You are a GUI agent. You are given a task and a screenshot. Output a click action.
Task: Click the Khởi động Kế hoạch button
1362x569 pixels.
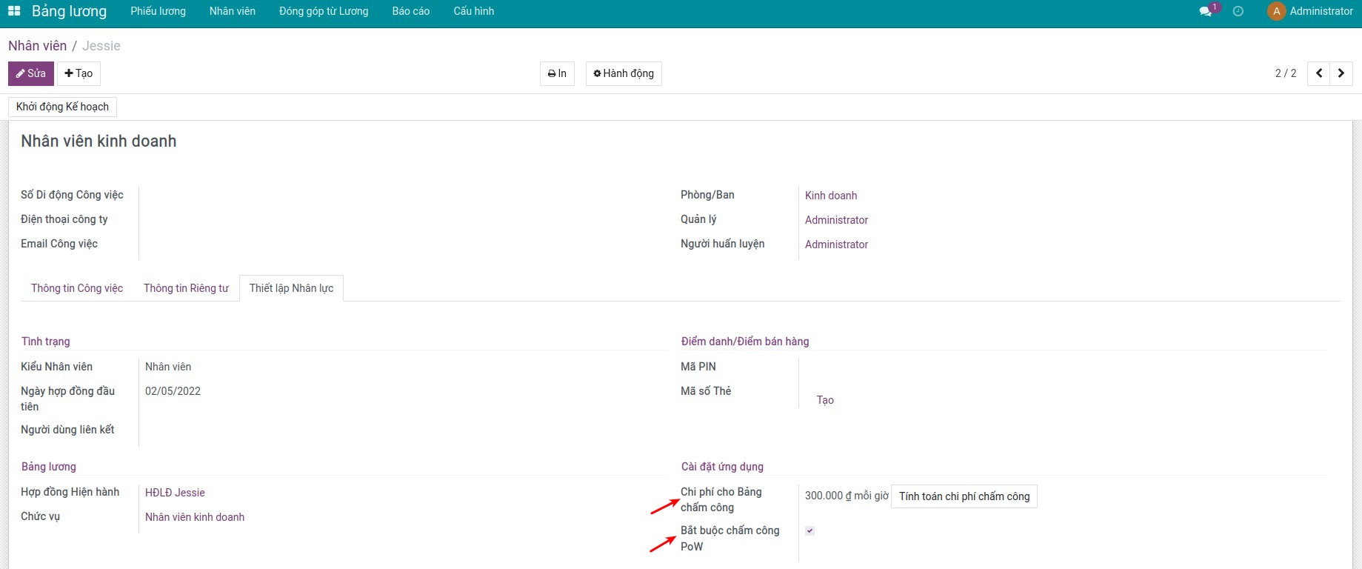pos(62,107)
